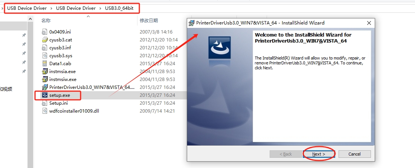Select the instmsia.exe installer icon
The width and height of the screenshot is (415, 168).
pos(45,72)
